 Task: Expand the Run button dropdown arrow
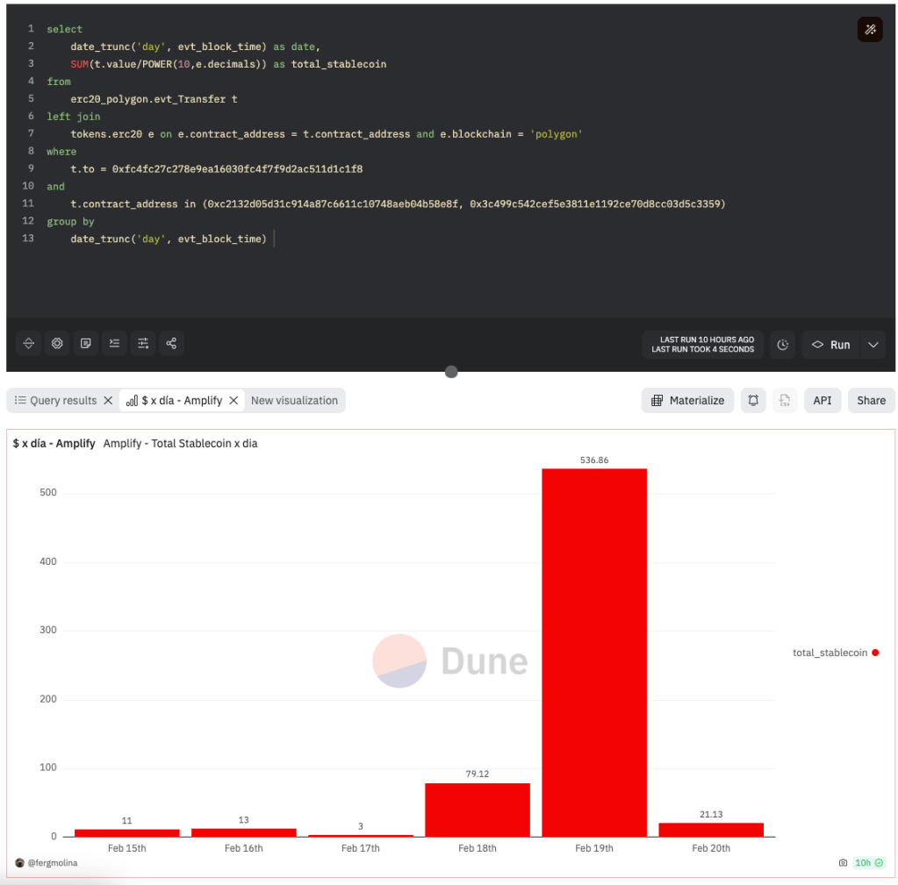(x=873, y=345)
